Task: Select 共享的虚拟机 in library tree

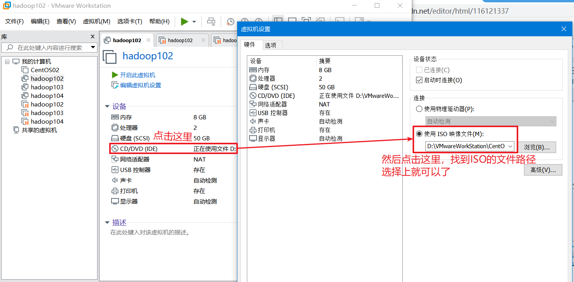Action: tap(39, 130)
